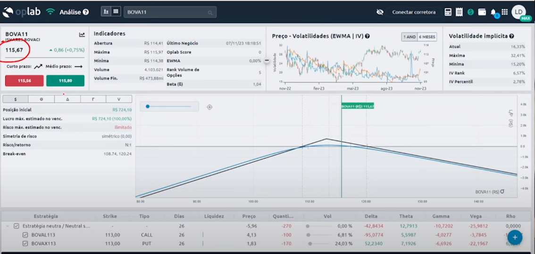Toggle hide values eye icon
Image resolution: width=535 pixels, height=254 pixels.
380,12
